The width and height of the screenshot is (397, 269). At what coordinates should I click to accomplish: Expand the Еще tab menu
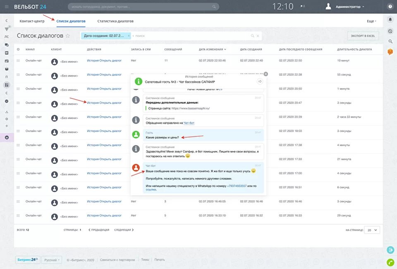pos(371,21)
